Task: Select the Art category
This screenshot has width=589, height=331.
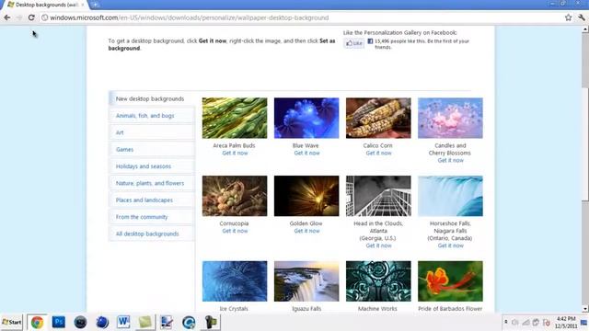Action: (x=151, y=132)
